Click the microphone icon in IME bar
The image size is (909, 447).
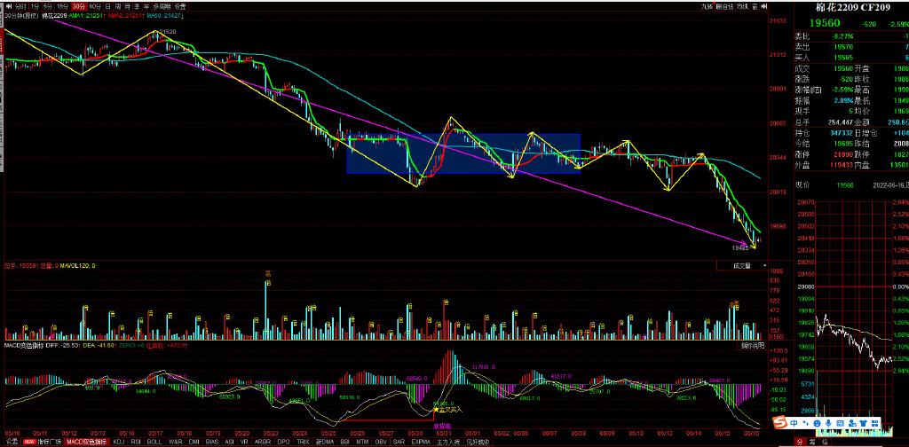click(828, 423)
